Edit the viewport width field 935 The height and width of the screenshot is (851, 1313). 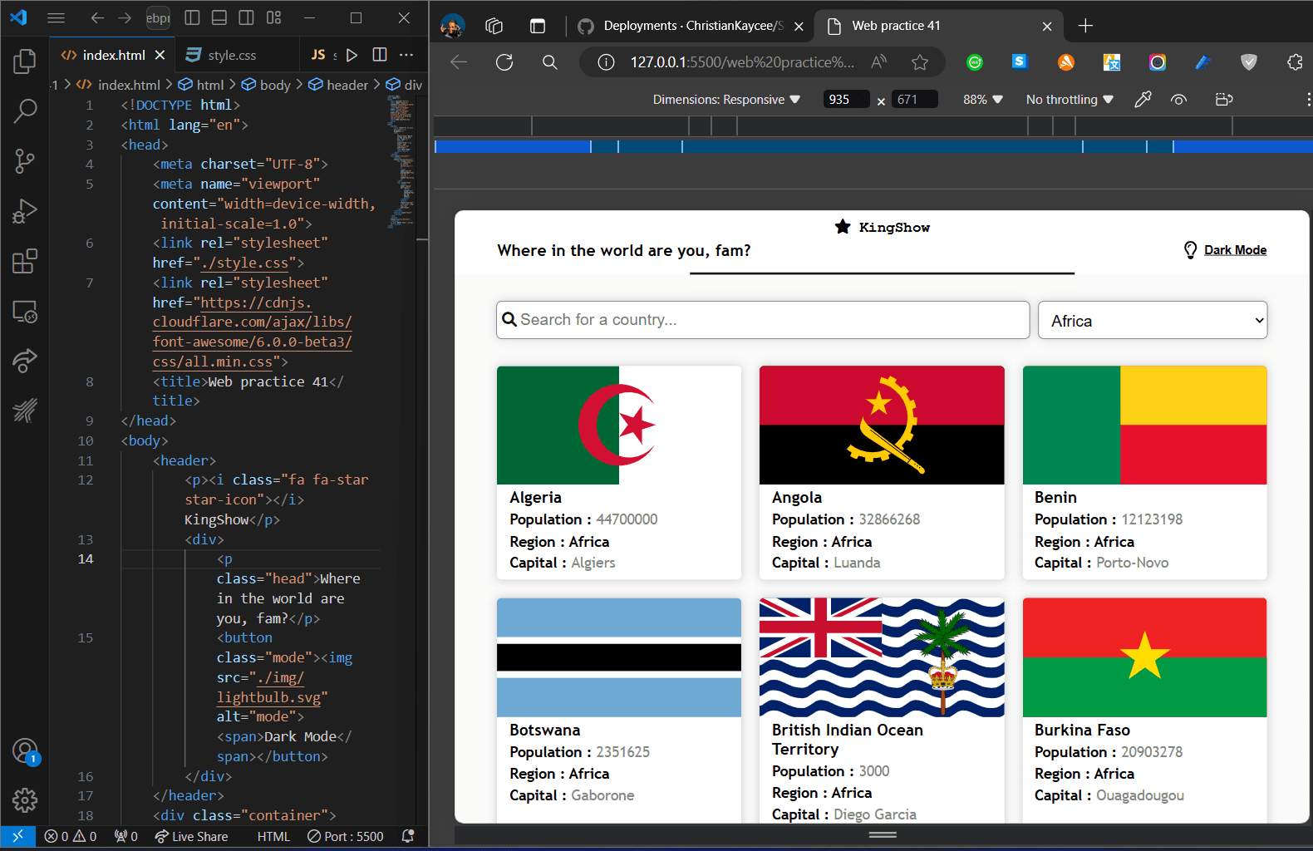coord(845,100)
